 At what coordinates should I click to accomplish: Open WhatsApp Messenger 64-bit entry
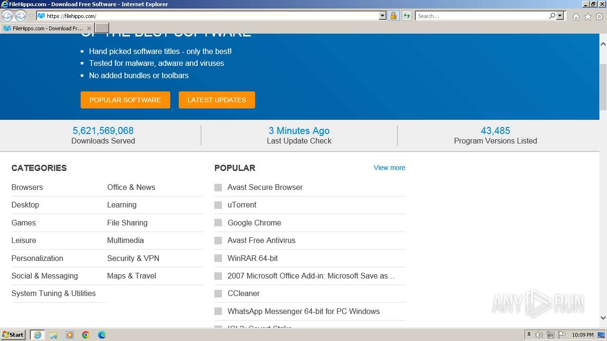(x=303, y=311)
